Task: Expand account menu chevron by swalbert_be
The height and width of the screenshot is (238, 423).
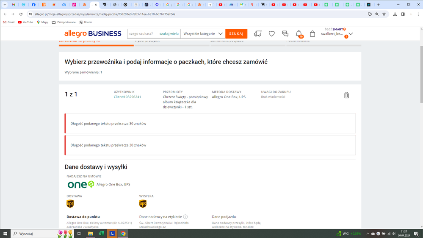Action: [x=351, y=34]
